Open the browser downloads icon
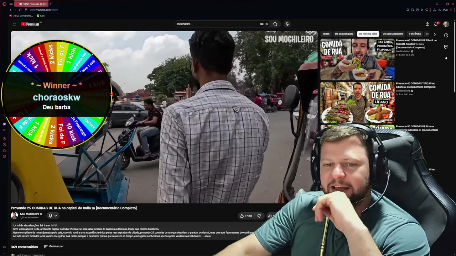This screenshot has height=256, width=456. click(x=439, y=10)
